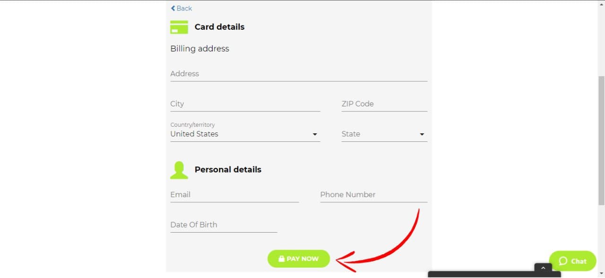605x278 pixels.
Task: Click the small Country/territory caption label
Action: [192, 125]
